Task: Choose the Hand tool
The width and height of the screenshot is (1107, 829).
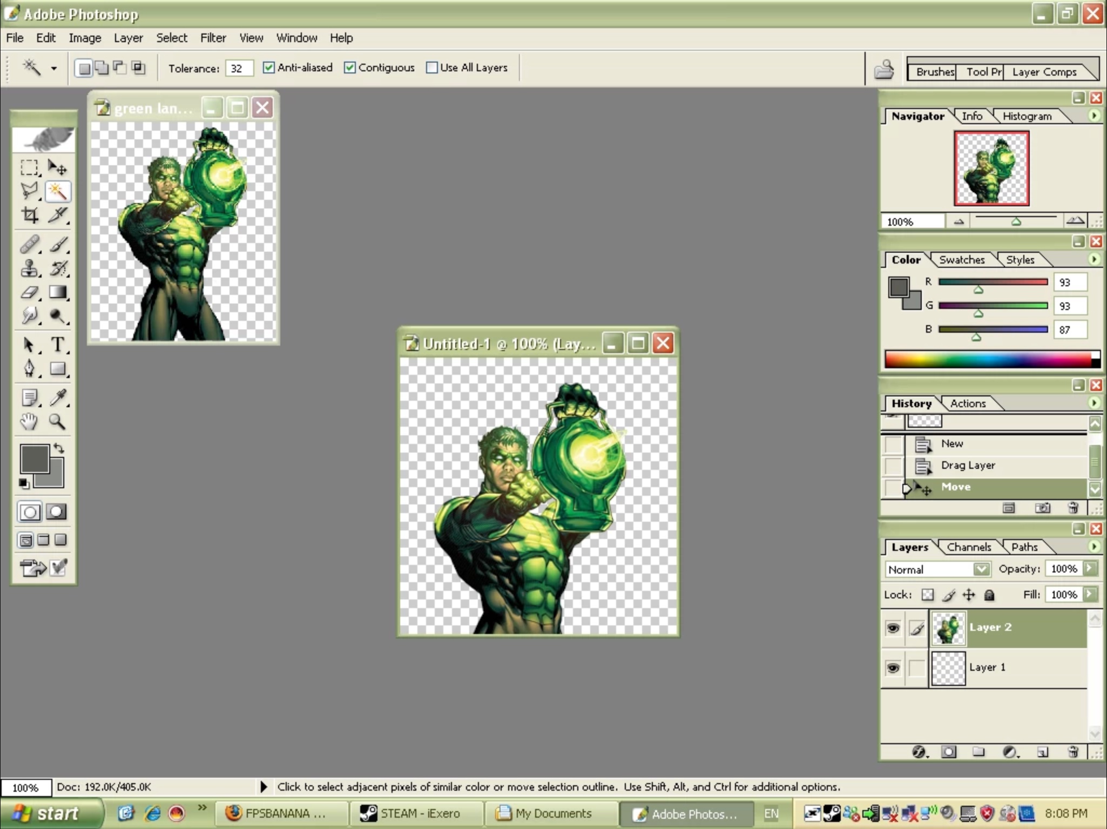Action: click(x=30, y=422)
